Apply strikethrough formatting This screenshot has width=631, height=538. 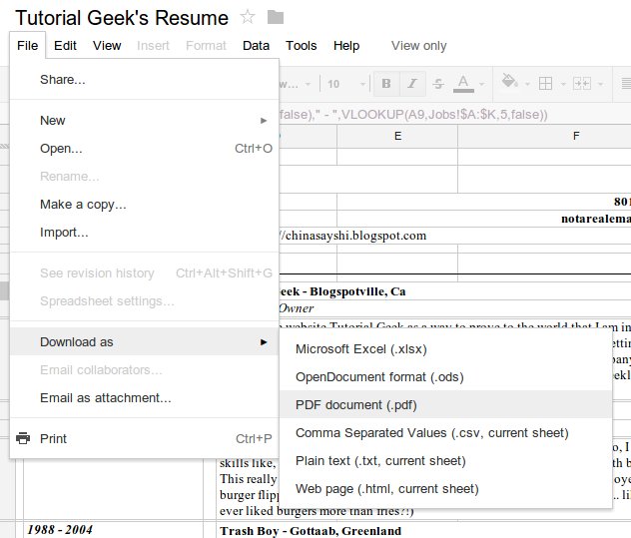(x=438, y=84)
